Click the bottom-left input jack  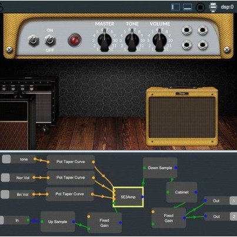(186, 45)
